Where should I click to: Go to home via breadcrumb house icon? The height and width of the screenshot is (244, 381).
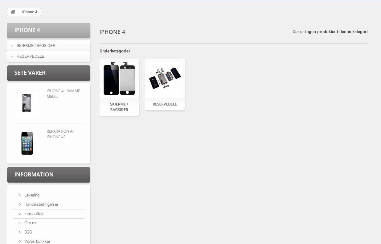click(x=13, y=12)
